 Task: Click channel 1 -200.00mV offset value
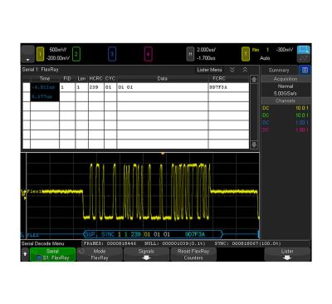pyautogui.click(x=58, y=58)
